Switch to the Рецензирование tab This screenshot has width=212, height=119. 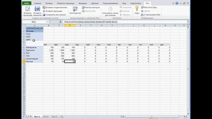pos(110,3)
